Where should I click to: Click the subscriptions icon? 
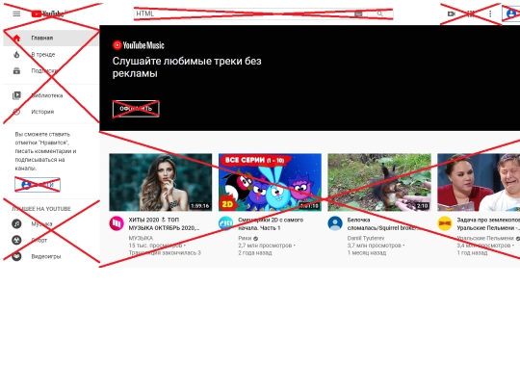click(x=16, y=70)
